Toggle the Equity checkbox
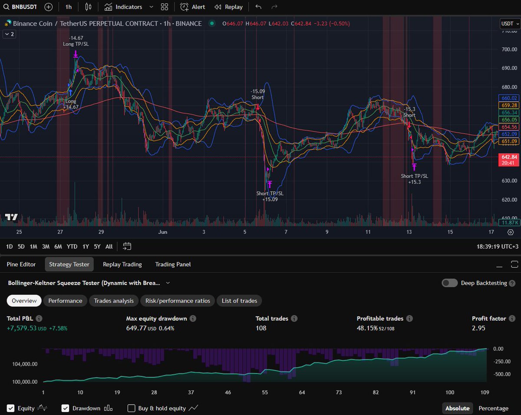Image resolution: width=521 pixels, height=415 pixels. coord(10,408)
